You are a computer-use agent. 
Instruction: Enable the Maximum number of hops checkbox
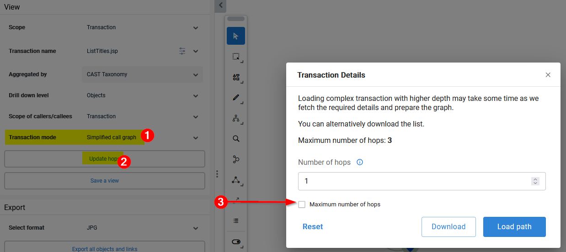[x=302, y=205]
